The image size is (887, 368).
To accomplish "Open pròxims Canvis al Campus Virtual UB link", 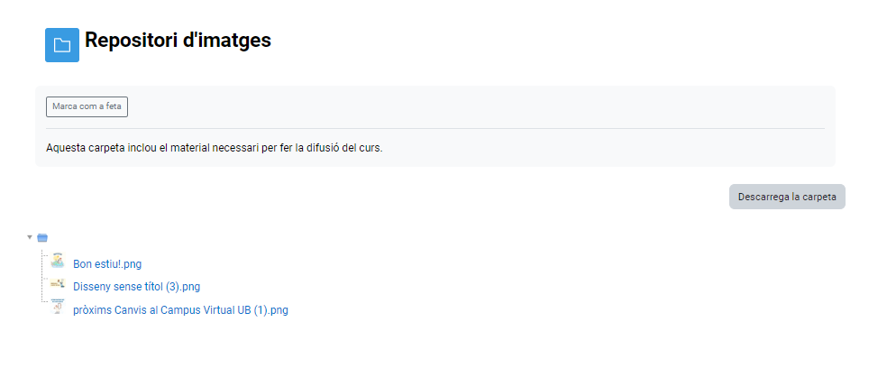I will 180,310.
